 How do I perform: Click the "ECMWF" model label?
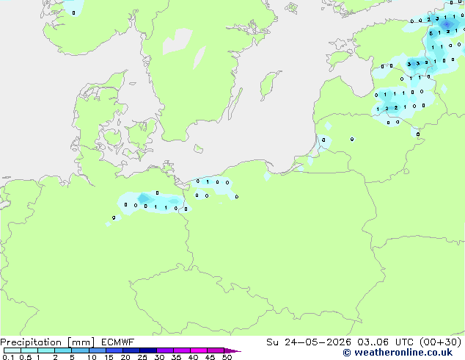(x=118, y=342)
